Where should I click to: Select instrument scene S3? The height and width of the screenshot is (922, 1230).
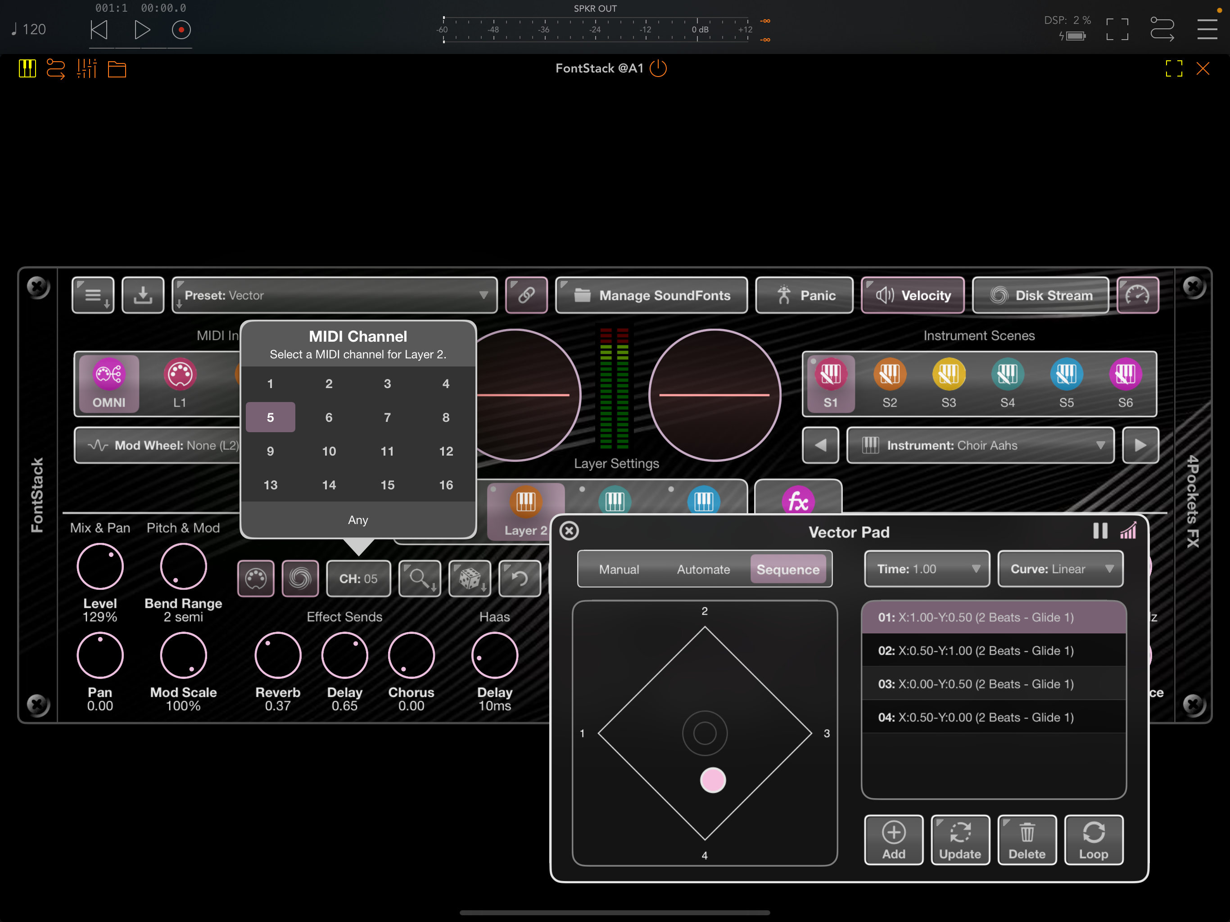pos(949,384)
